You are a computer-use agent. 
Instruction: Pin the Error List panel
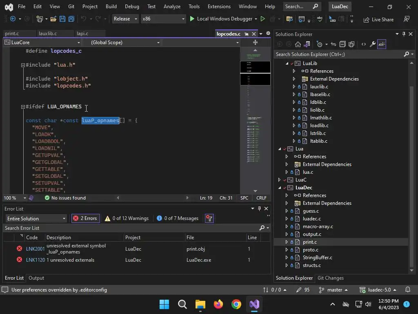point(259,209)
